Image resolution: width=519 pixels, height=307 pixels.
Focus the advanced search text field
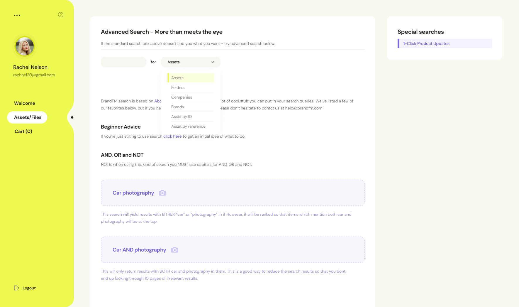[x=123, y=62]
